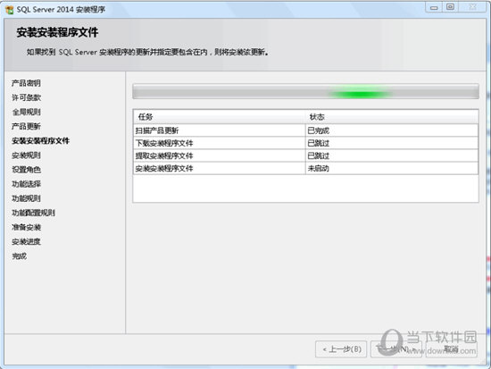Screen dimensions: 491x369
Task: Click the 任务 column header
Action: pos(219,117)
